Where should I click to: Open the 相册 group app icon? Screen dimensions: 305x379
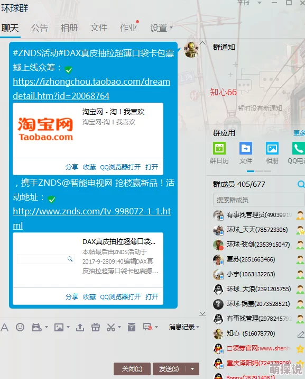click(x=272, y=148)
